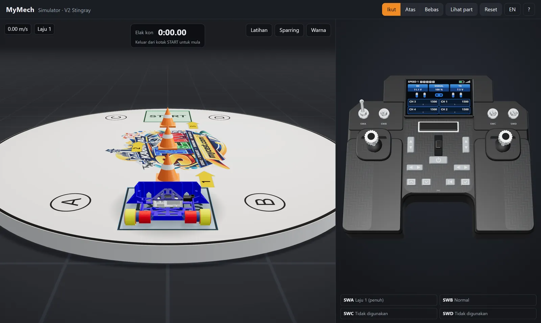Open the Sparring mode
Image resolution: width=541 pixels, height=323 pixels.
tap(289, 30)
